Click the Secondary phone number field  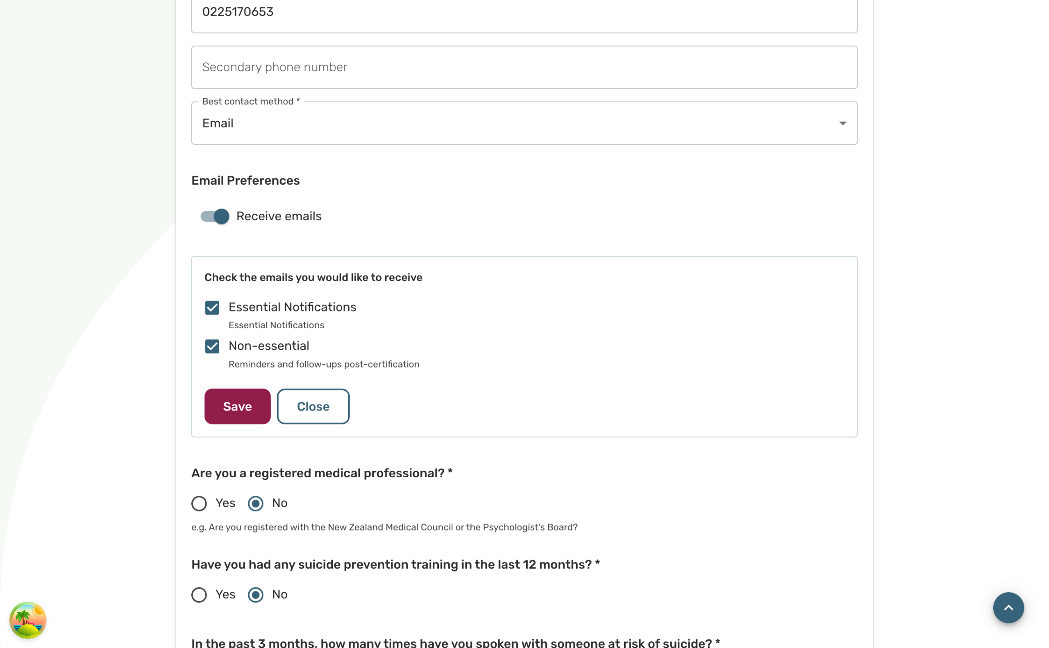pos(524,67)
